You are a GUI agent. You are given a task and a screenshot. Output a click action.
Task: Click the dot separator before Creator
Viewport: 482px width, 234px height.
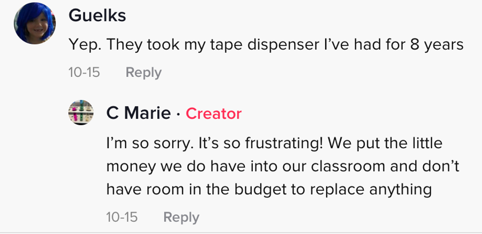point(178,114)
